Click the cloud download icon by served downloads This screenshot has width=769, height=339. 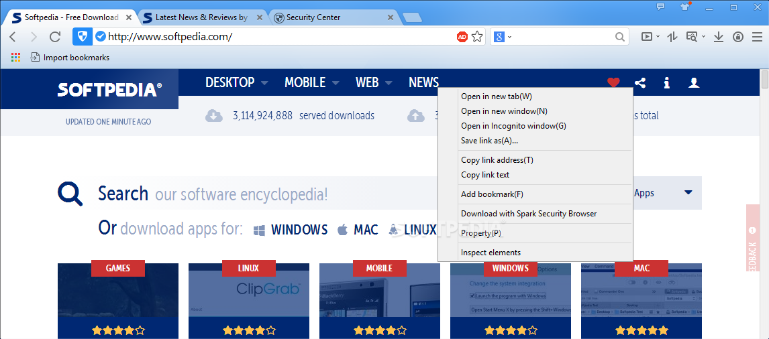click(214, 116)
